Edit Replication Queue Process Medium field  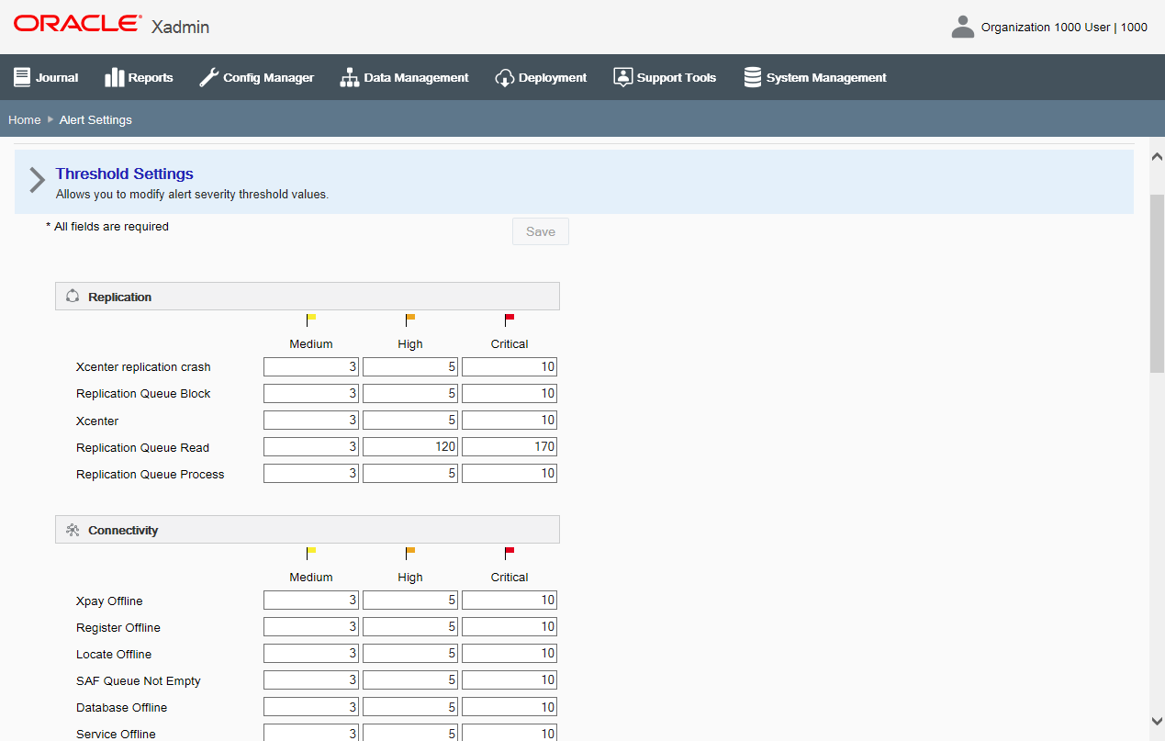[311, 474]
